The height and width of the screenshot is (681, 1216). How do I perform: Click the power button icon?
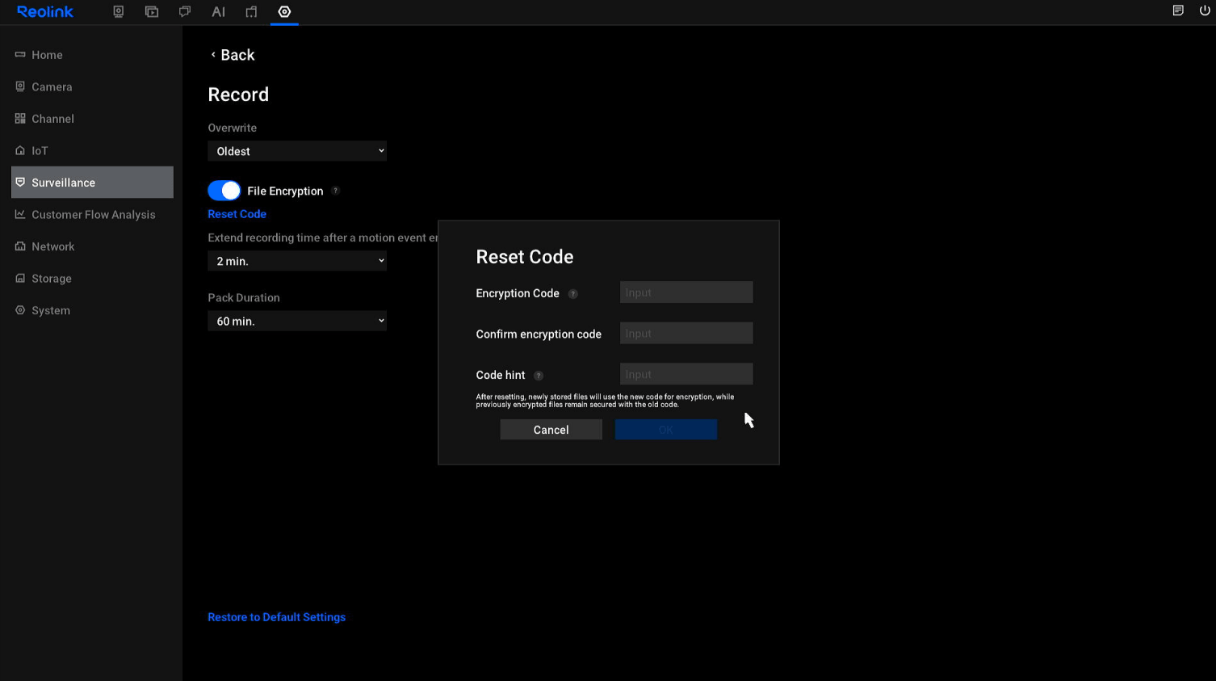coord(1205,11)
